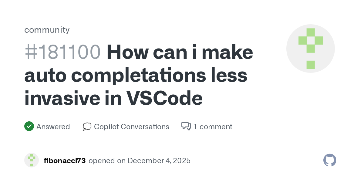Click the green Answered checkmark icon
364x182 pixels.
tap(29, 126)
